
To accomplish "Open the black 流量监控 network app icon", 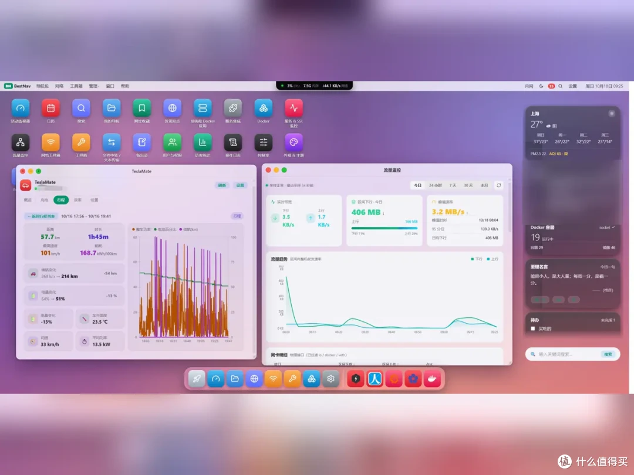I will [20, 142].
